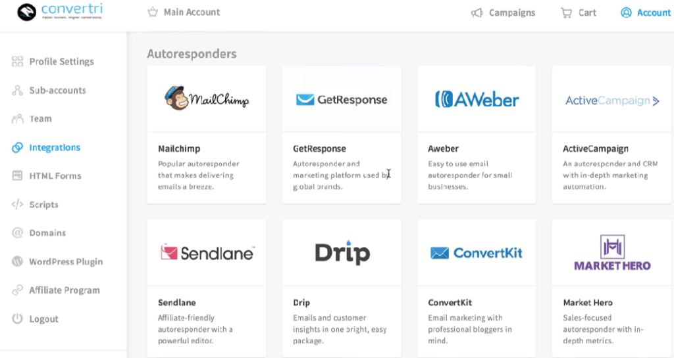The height and width of the screenshot is (358, 674).
Task: Click the HTML Forms sidebar icon
Action: [x=18, y=176]
